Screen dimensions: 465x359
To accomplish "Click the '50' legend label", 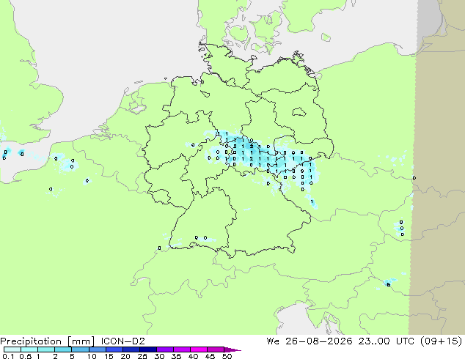I will click(x=227, y=356).
